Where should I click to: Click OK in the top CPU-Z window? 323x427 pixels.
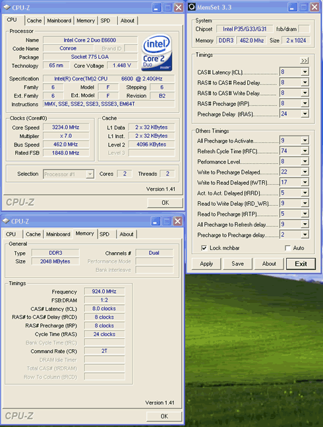pyautogui.click(x=165, y=203)
